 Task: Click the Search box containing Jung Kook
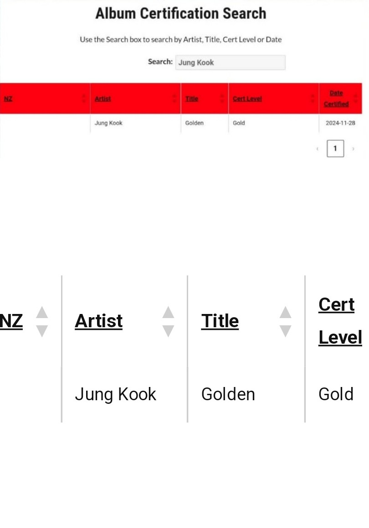click(230, 63)
